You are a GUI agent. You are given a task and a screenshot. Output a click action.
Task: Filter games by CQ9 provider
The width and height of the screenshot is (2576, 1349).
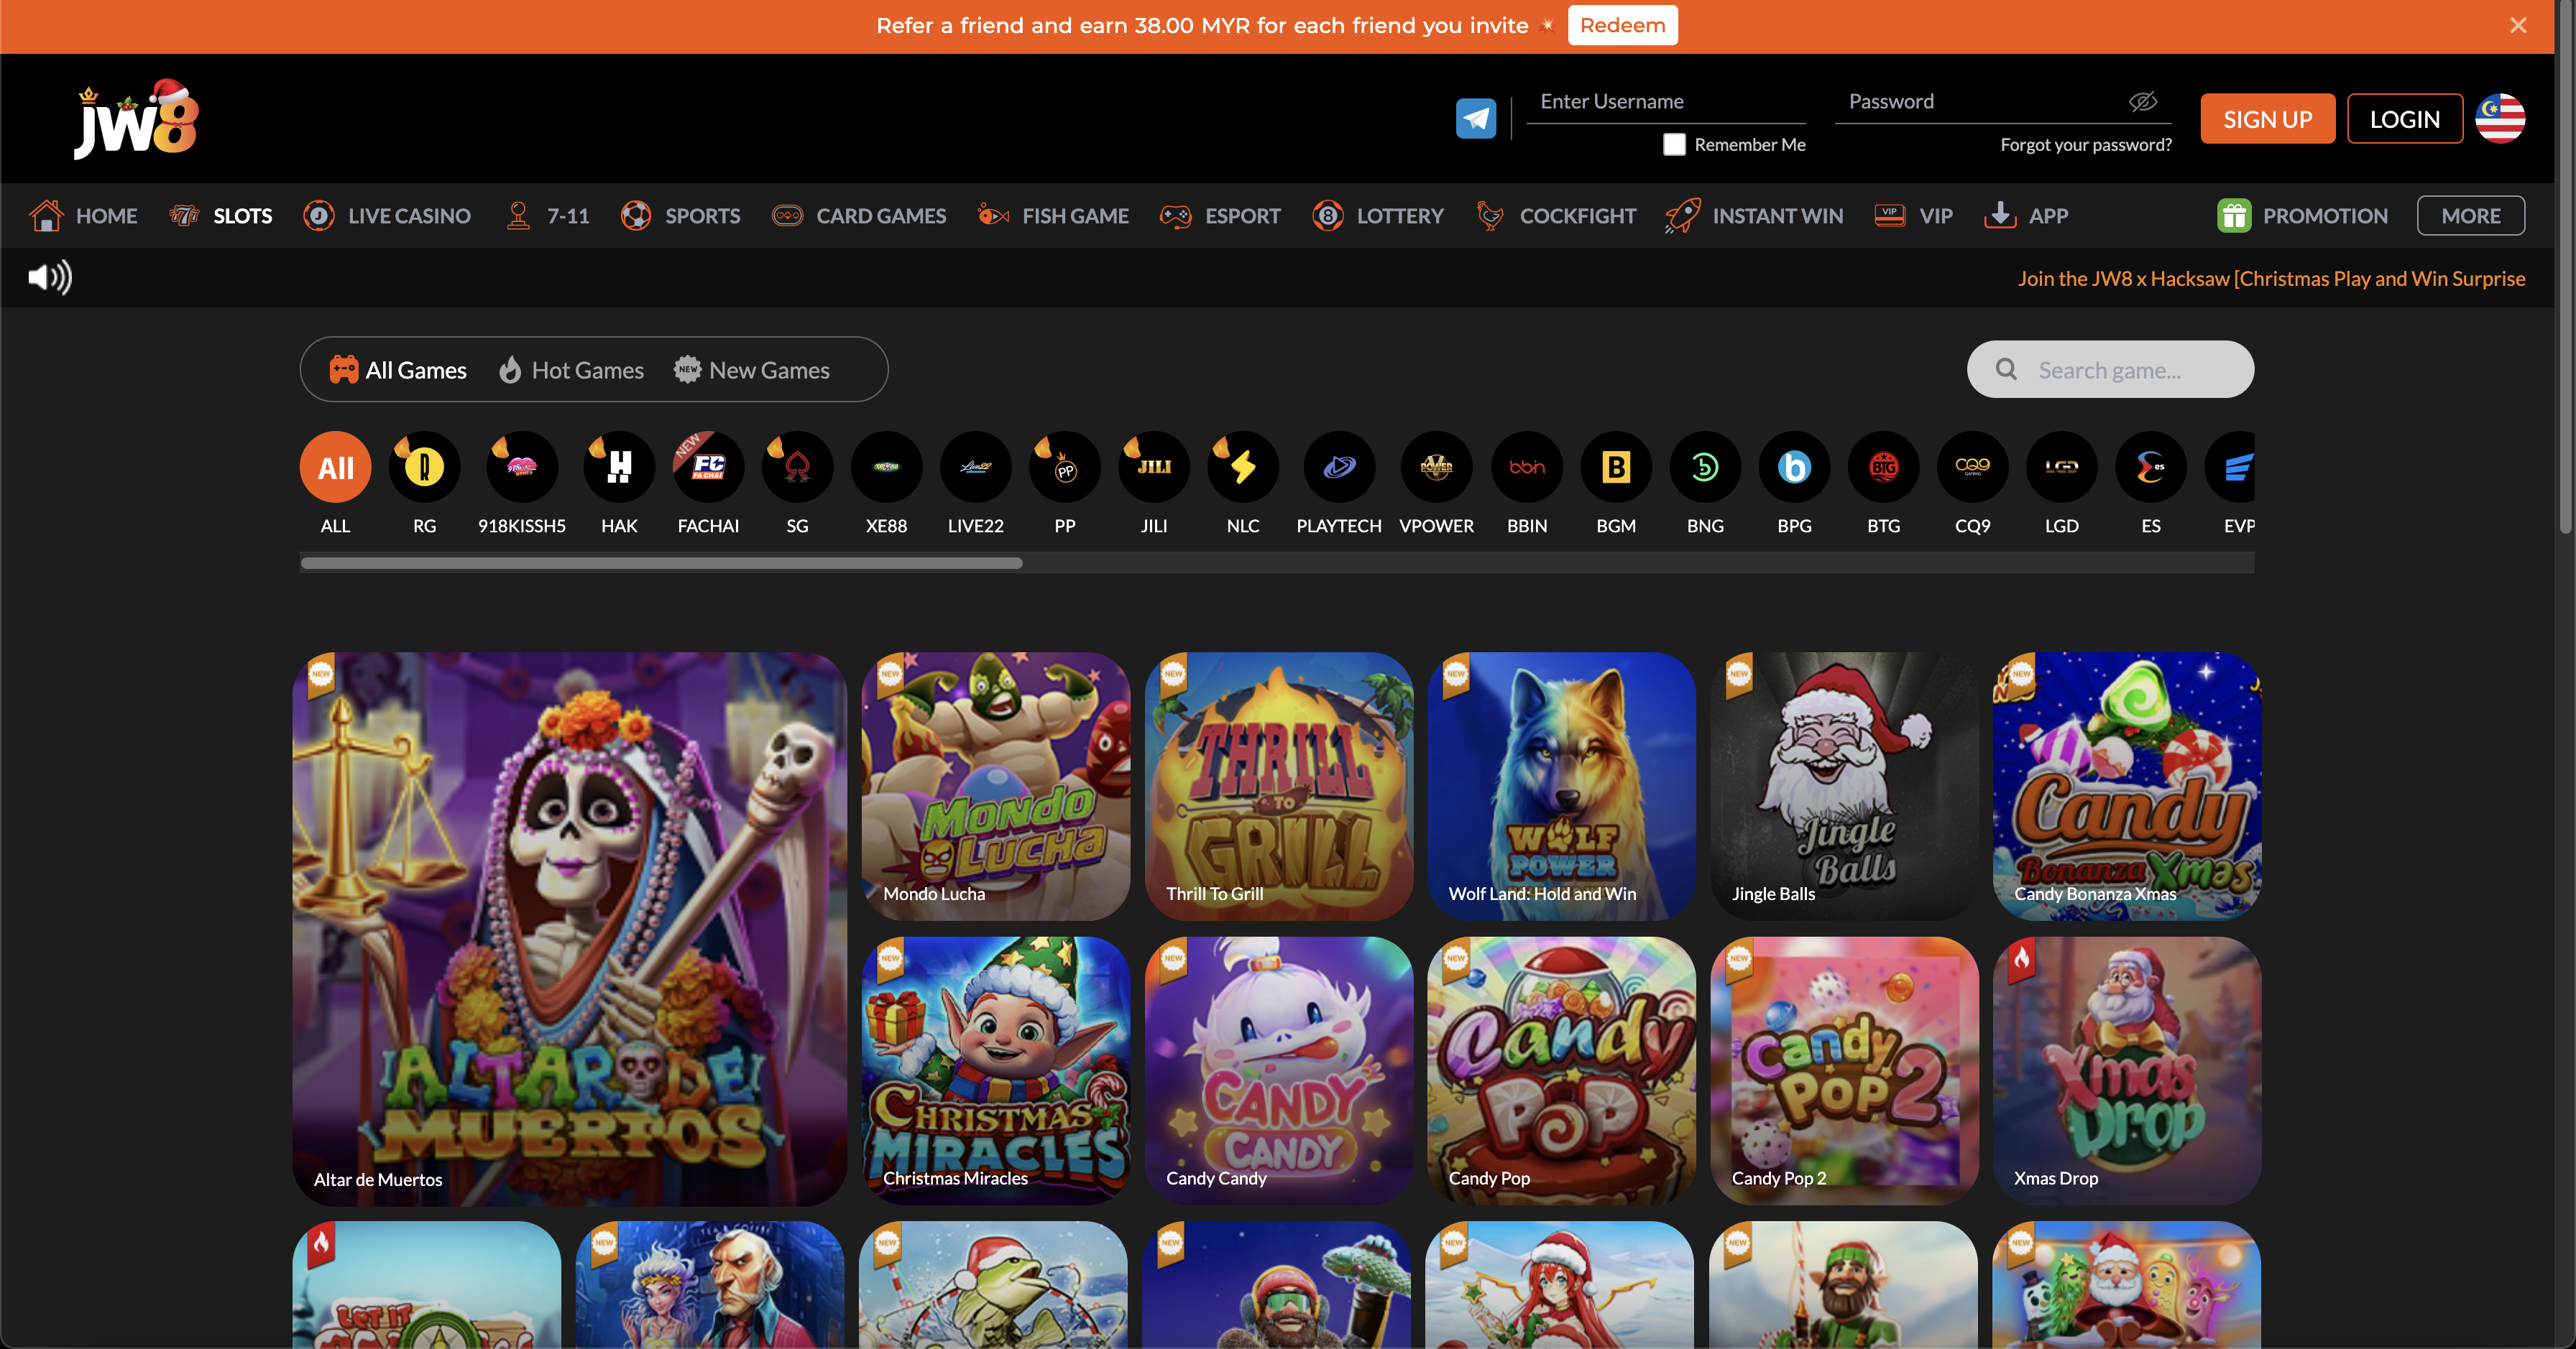click(1973, 483)
